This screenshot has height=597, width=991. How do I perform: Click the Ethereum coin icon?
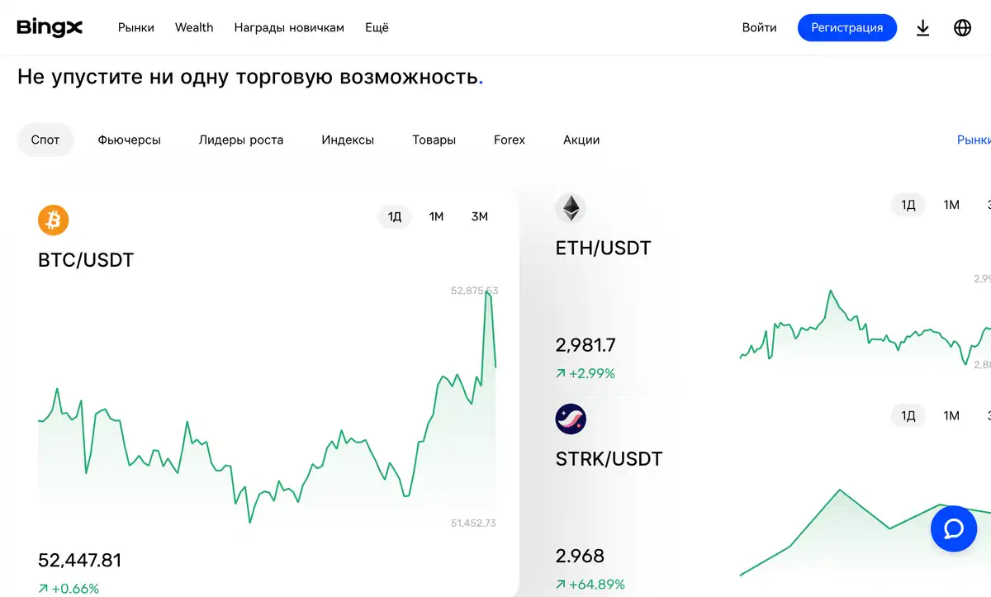coord(571,208)
